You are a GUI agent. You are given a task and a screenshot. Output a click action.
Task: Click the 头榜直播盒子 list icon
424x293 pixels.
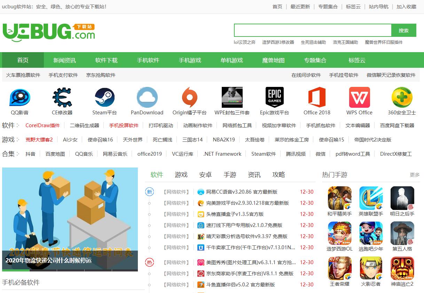click(x=201, y=214)
